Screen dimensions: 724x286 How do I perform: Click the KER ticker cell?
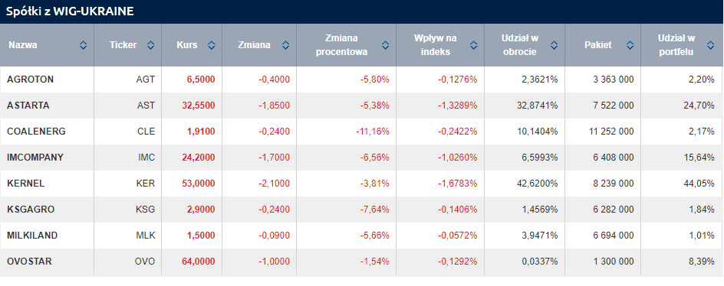tap(146, 184)
